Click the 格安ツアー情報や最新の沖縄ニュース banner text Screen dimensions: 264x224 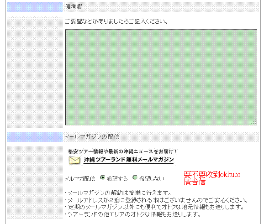point(122,151)
